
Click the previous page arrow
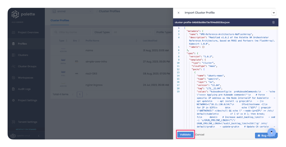coord(73,94)
